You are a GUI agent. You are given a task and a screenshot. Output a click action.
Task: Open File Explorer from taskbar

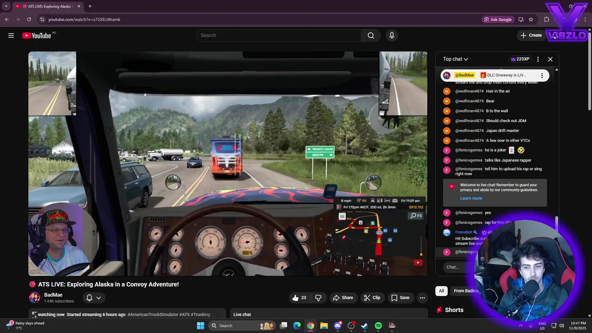pyautogui.click(x=324, y=326)
